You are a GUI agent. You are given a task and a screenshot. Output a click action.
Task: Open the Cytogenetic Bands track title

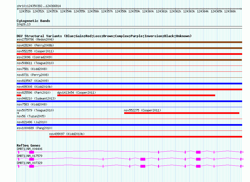pyautogui.click(x=33, y=21)
